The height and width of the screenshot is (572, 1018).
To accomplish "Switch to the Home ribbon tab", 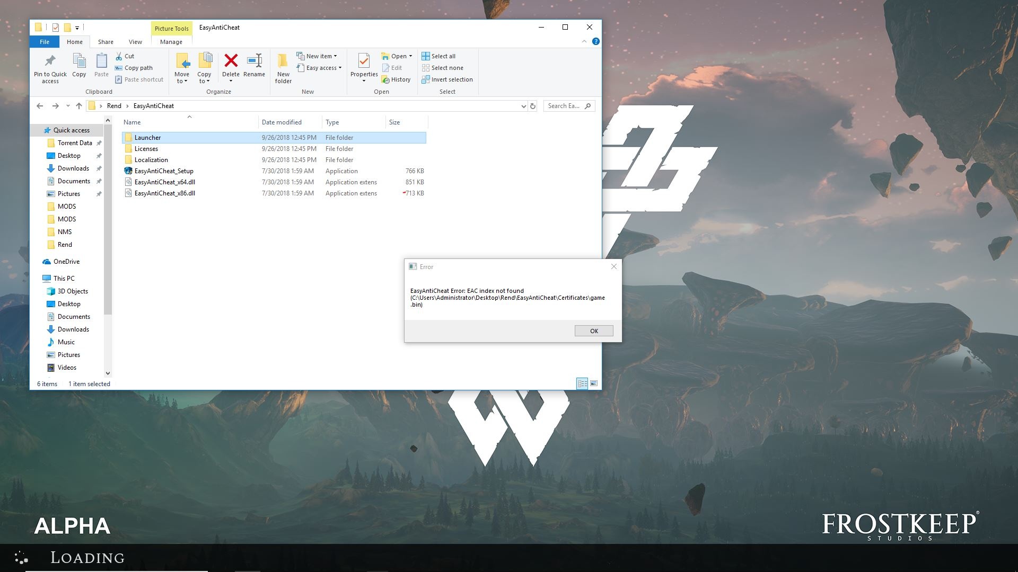I will coord(74,42).
